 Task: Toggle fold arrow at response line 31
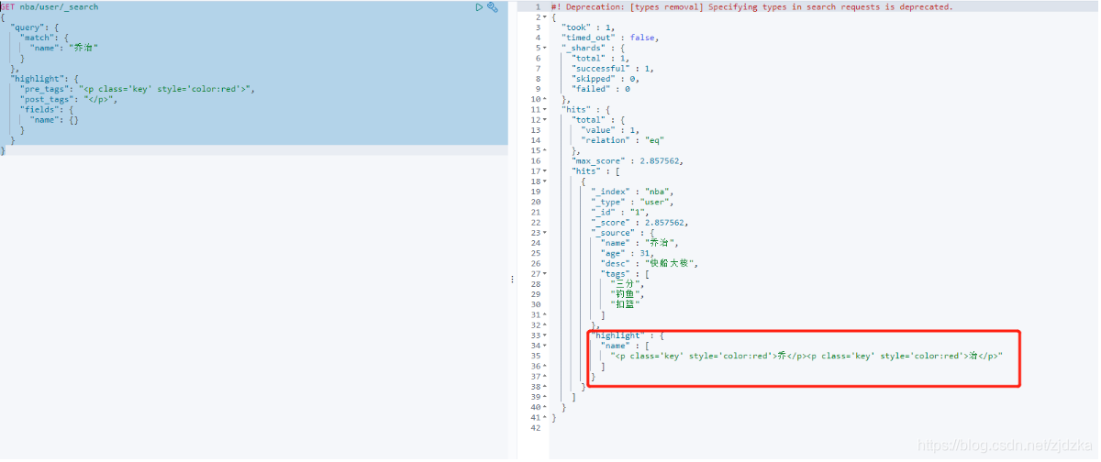545,315
